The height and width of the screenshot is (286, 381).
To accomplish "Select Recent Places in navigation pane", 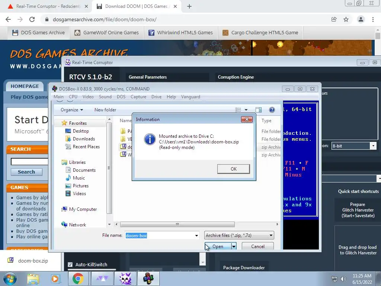I will pyautogui.click(x=86, y=146).
